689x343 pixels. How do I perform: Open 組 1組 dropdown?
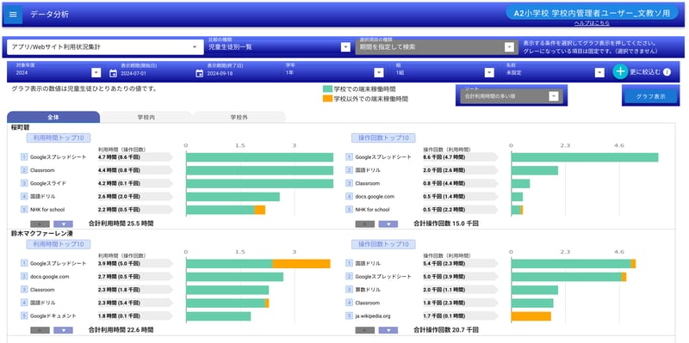[444, 72]
